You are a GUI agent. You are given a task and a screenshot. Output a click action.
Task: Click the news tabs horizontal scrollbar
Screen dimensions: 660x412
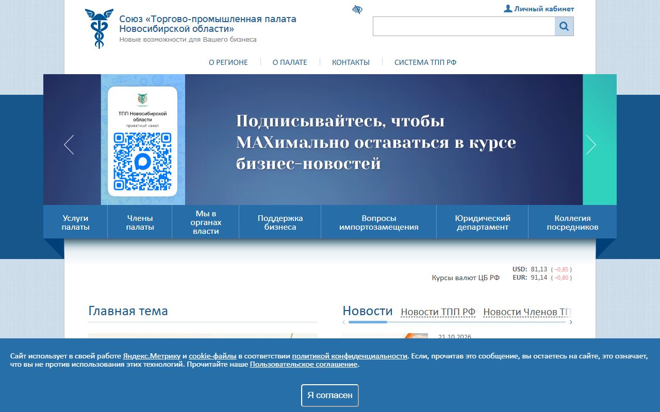pyautogui.click(x=457, y=322)
